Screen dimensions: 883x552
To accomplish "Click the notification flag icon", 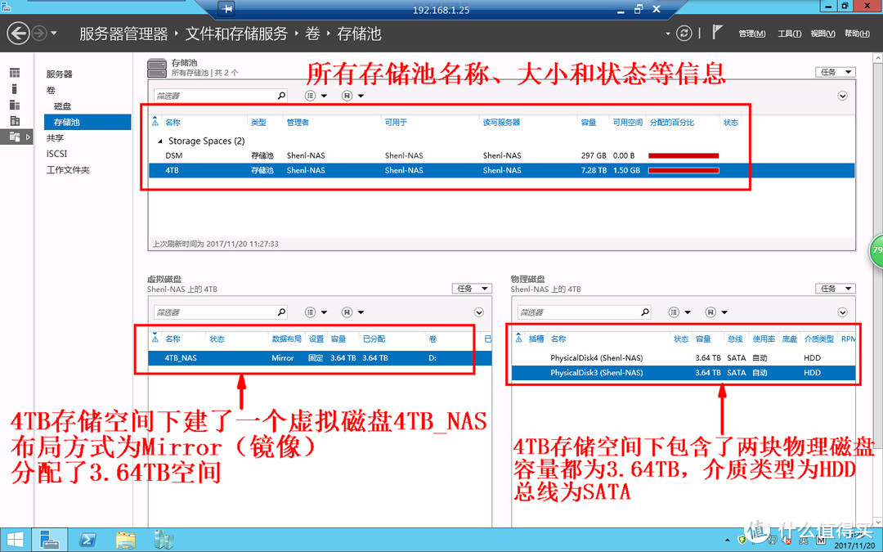I will tap(717, 33).
